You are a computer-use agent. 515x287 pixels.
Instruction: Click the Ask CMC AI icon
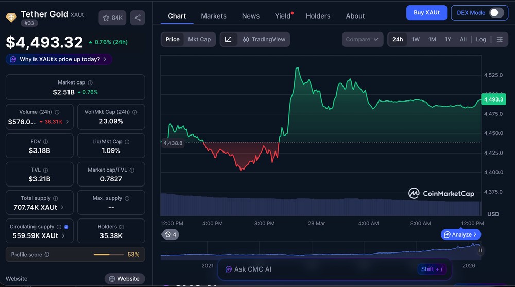[229, 269]
